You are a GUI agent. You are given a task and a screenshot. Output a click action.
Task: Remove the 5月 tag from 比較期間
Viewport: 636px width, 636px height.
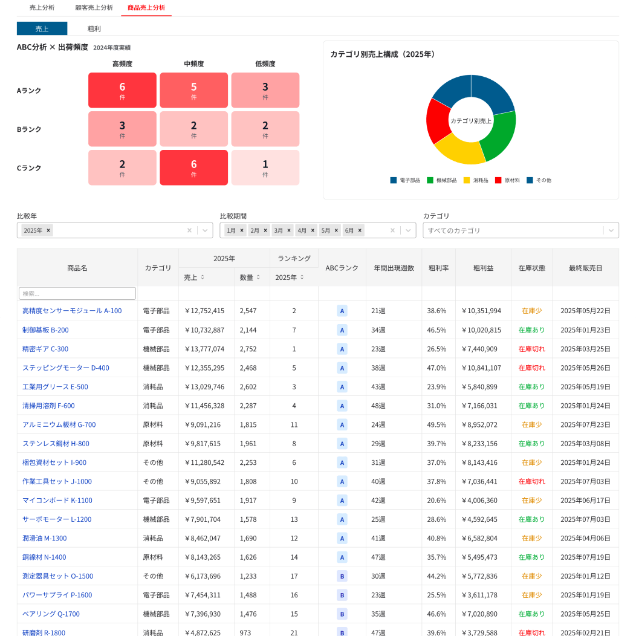click(336, 230)
